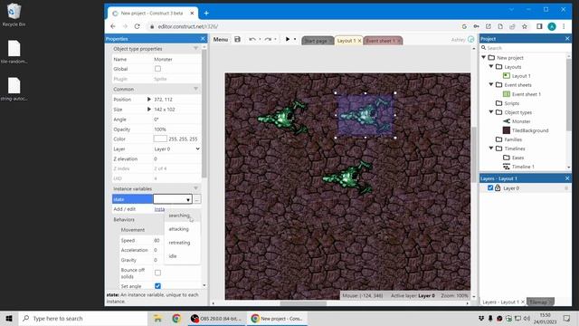The height and width of the screenshot is (326, 579).
Task: Open OBS from the taskbar
Action: click(218, 318)
